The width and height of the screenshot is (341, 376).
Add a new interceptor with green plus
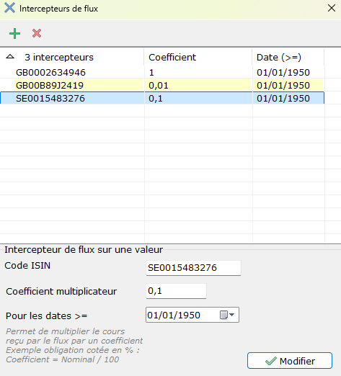click(x=14, y=33)
